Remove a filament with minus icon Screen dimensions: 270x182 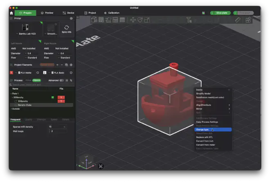[62, 65]
